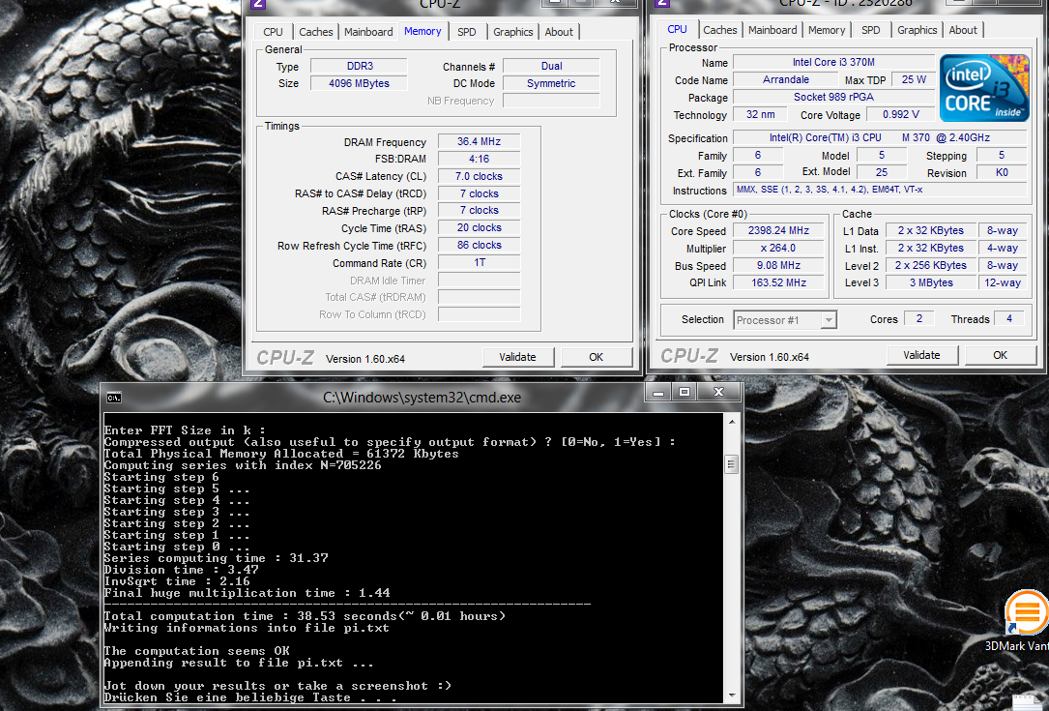Screen dimensions: 1049x711
Task: Click the cmd scrollbar up arrow
Action: coord(732,422)
